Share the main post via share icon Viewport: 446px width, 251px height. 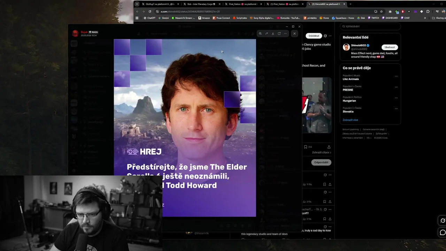coord(329,147)
